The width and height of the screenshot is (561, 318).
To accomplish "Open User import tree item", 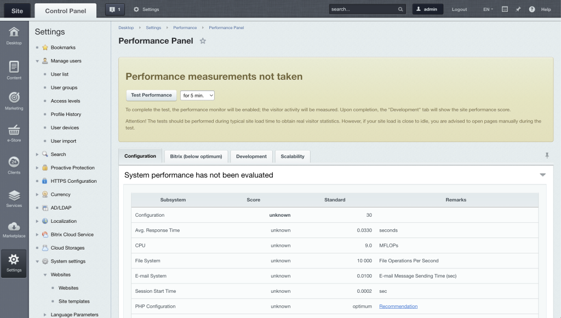I will (64, 141).
